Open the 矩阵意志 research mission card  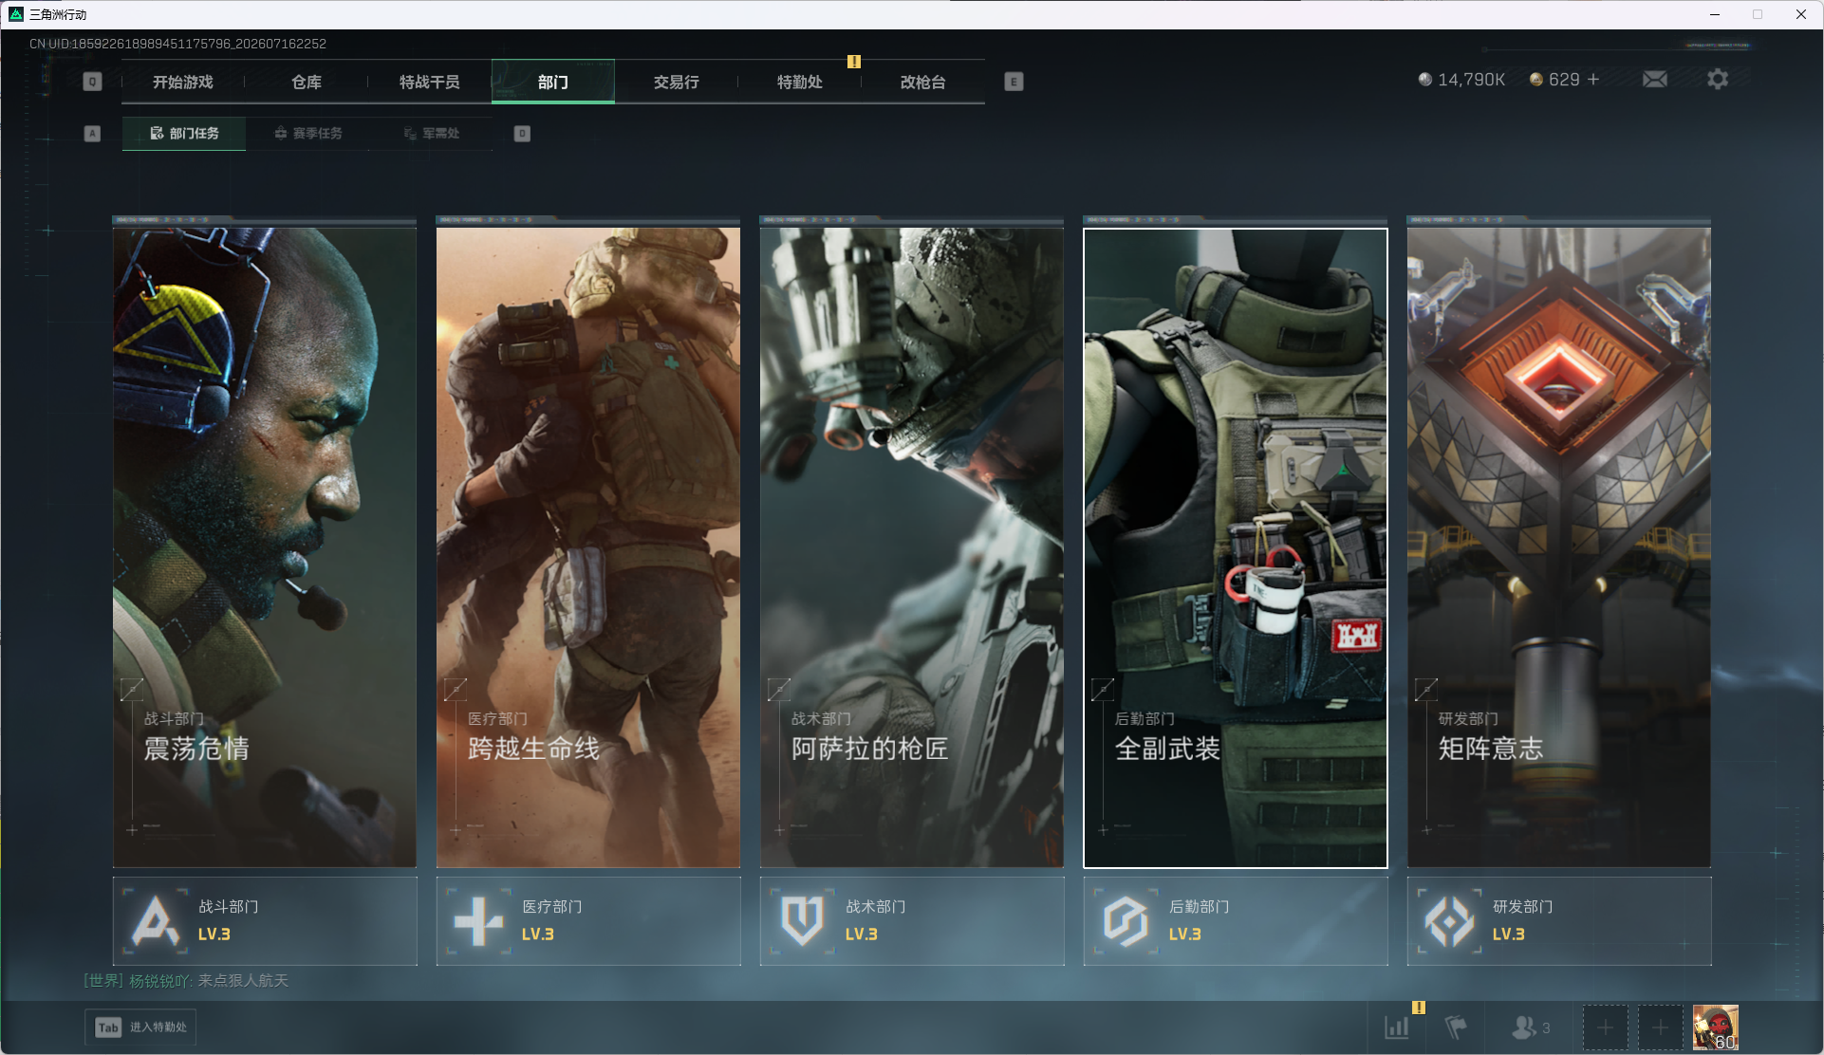pos(1559,547)
